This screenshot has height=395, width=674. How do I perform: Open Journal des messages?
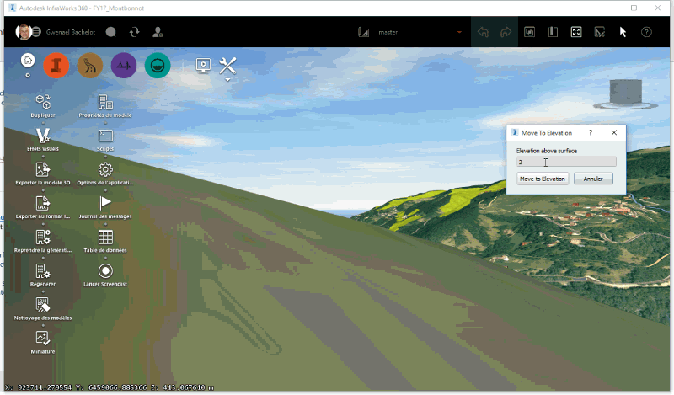click(x=105, y=203)
